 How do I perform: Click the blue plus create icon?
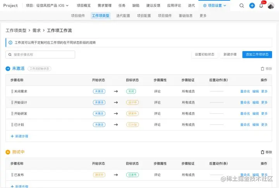(x=252, y=6)
